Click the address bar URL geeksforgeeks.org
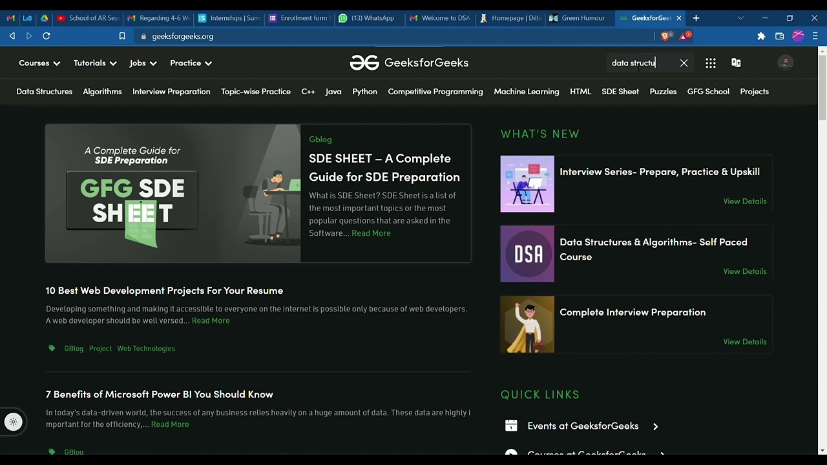 [x=182, y=36]
